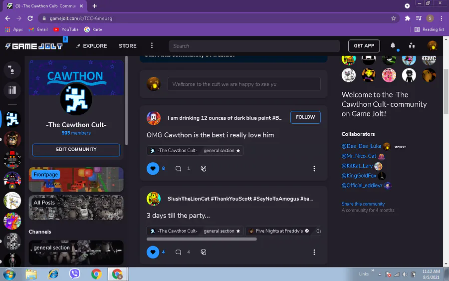Open SlushTheLionCat's avatar
Image resolution: width=449 pixels, height=281 pixels.
pyautogui.click(x=154, y=199)
